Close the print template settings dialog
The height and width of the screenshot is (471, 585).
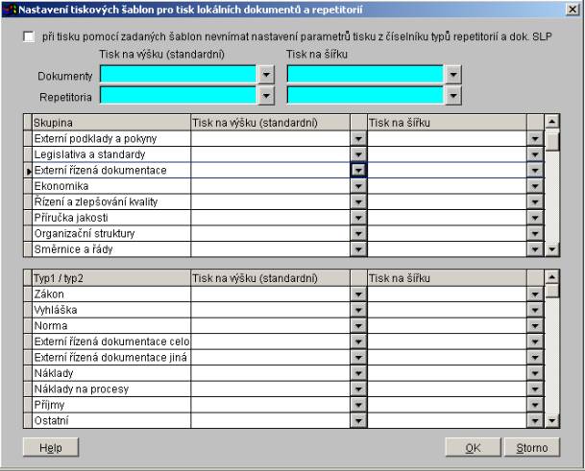click(x=573, y=8)
